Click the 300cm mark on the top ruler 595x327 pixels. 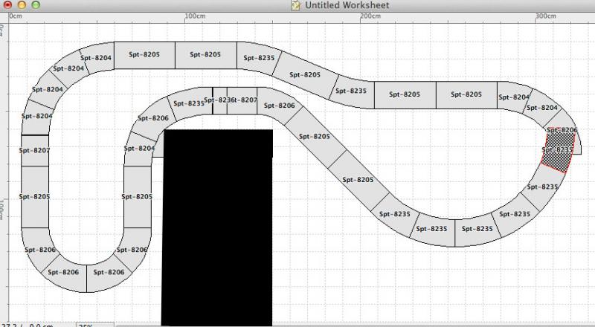tap(545, 16)
